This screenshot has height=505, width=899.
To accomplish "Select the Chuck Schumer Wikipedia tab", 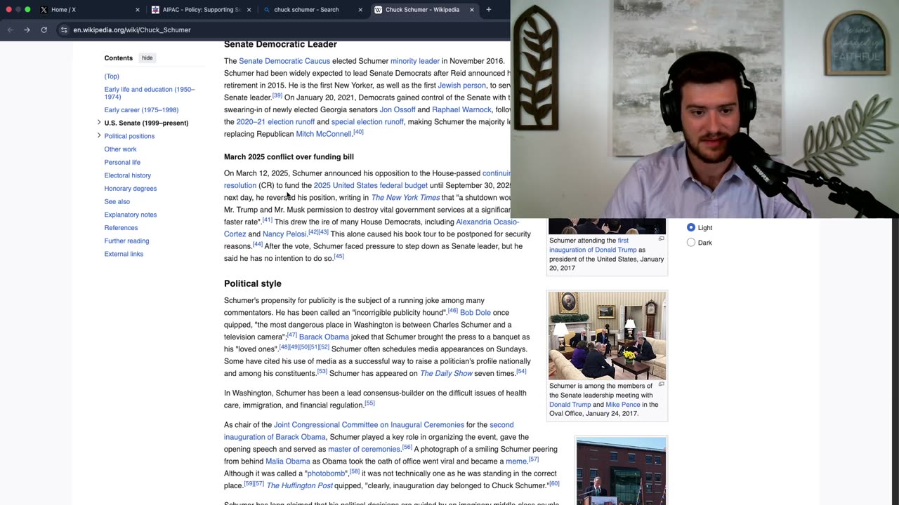I will (x=423, y=10).
